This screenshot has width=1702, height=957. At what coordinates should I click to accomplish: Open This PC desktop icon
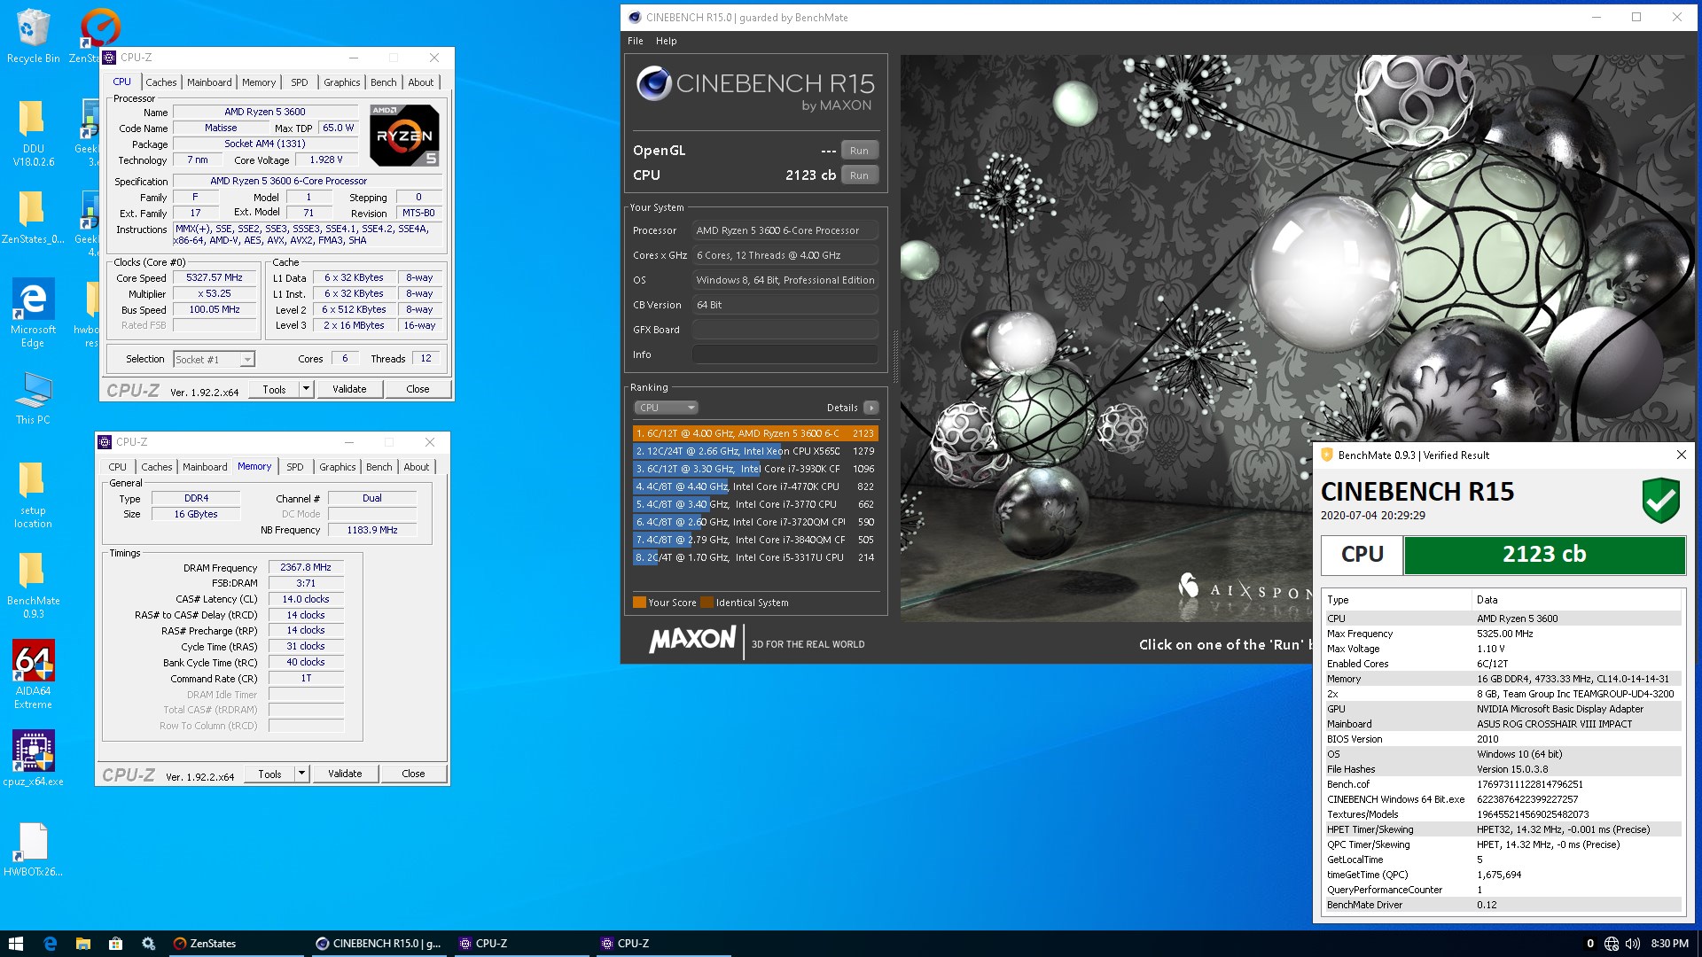33,398
